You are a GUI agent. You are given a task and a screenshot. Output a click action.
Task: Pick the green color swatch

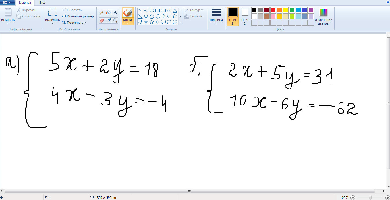point(292,10)
